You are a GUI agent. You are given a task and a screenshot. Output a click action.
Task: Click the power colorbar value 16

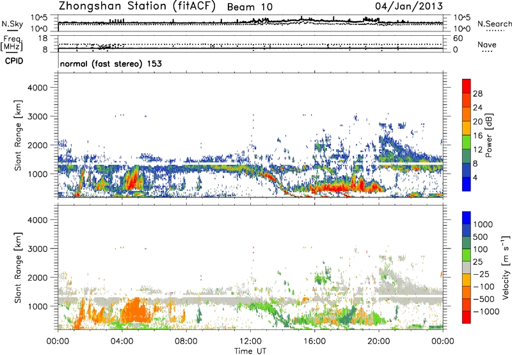click(477, 136)
